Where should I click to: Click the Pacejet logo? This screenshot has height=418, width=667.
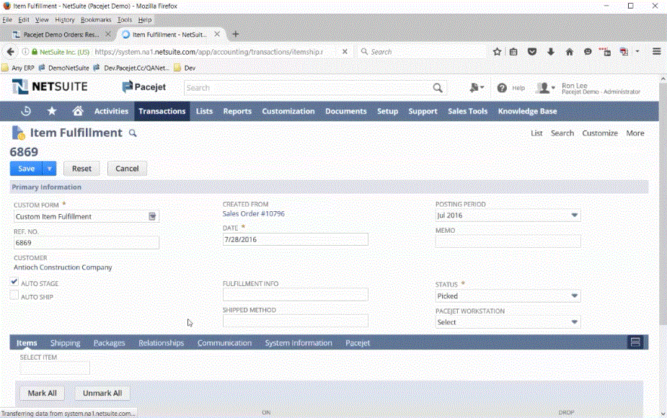coord(143,86)
